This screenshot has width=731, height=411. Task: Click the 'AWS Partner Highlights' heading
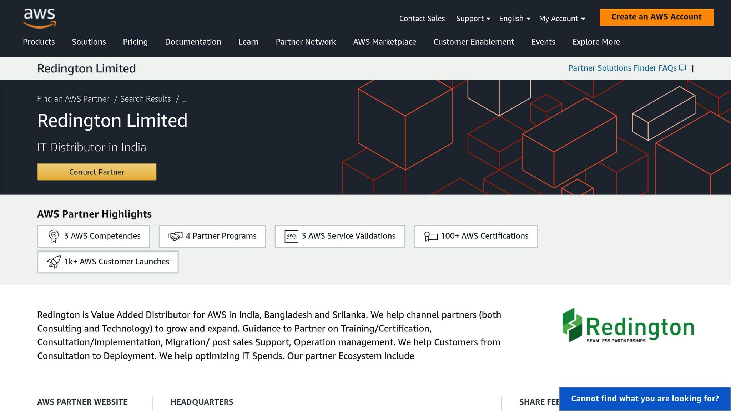coord(94,214)
